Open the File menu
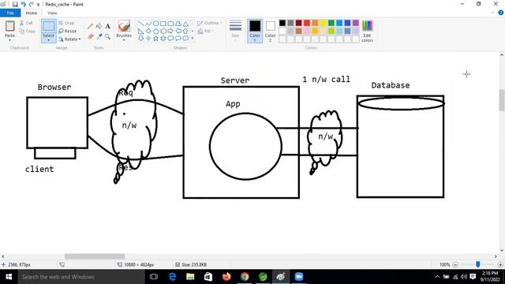This screenshot has height=284, width=505. click(10, 13)
